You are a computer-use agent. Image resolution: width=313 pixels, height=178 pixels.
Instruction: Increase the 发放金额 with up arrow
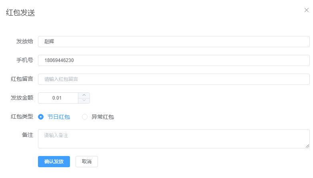point(84,95)
